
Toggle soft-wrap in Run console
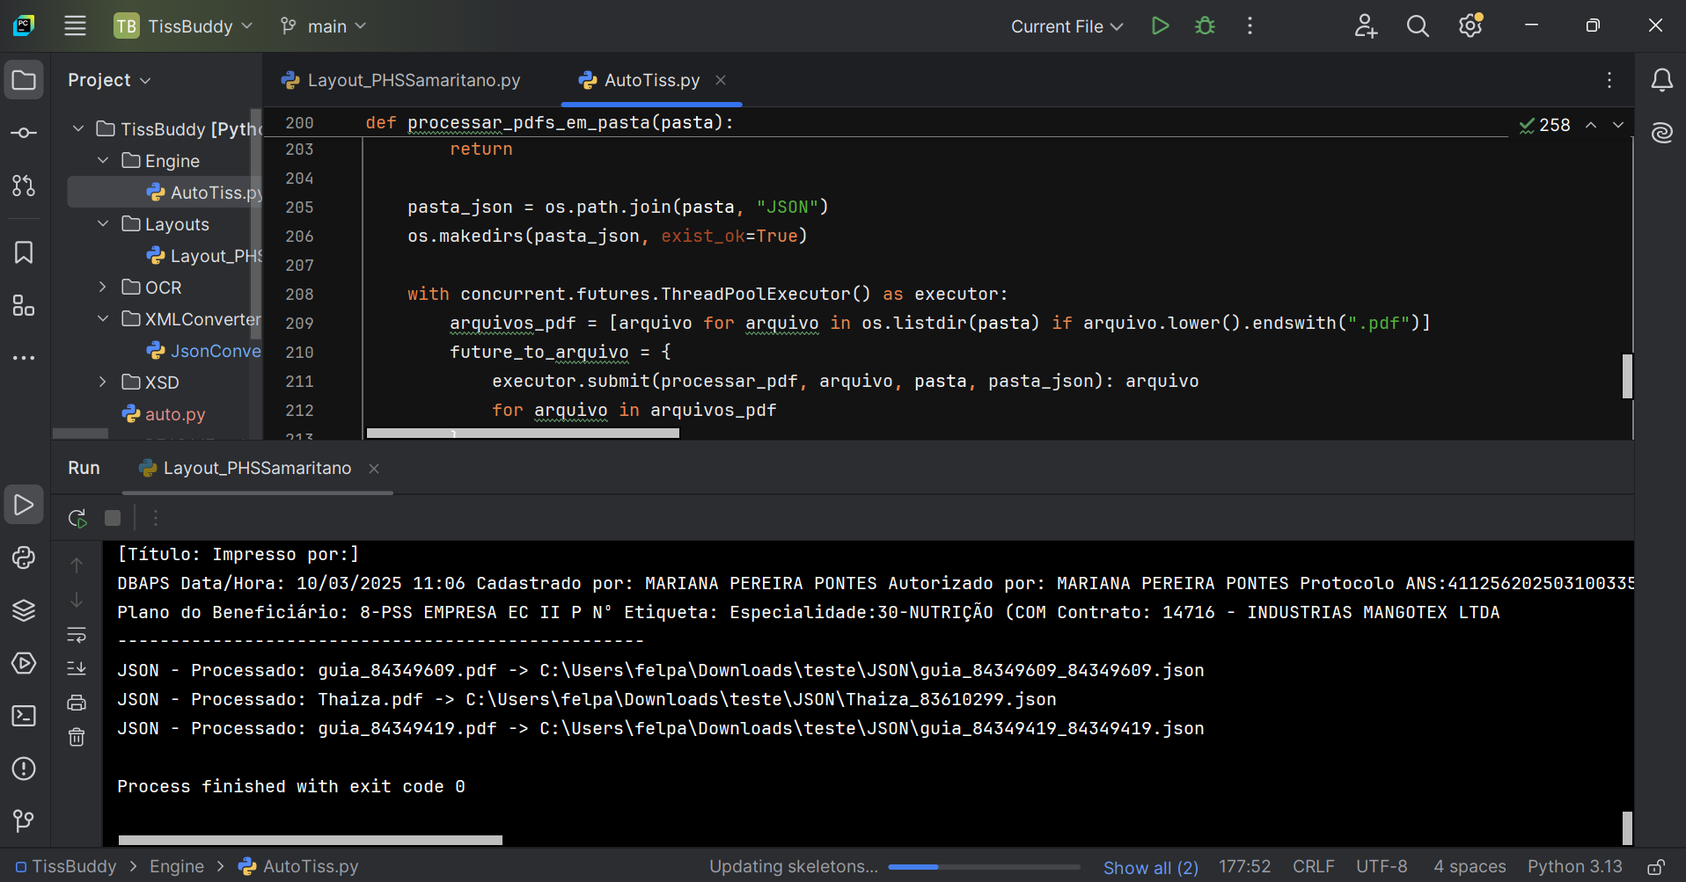tap(77, 635)
